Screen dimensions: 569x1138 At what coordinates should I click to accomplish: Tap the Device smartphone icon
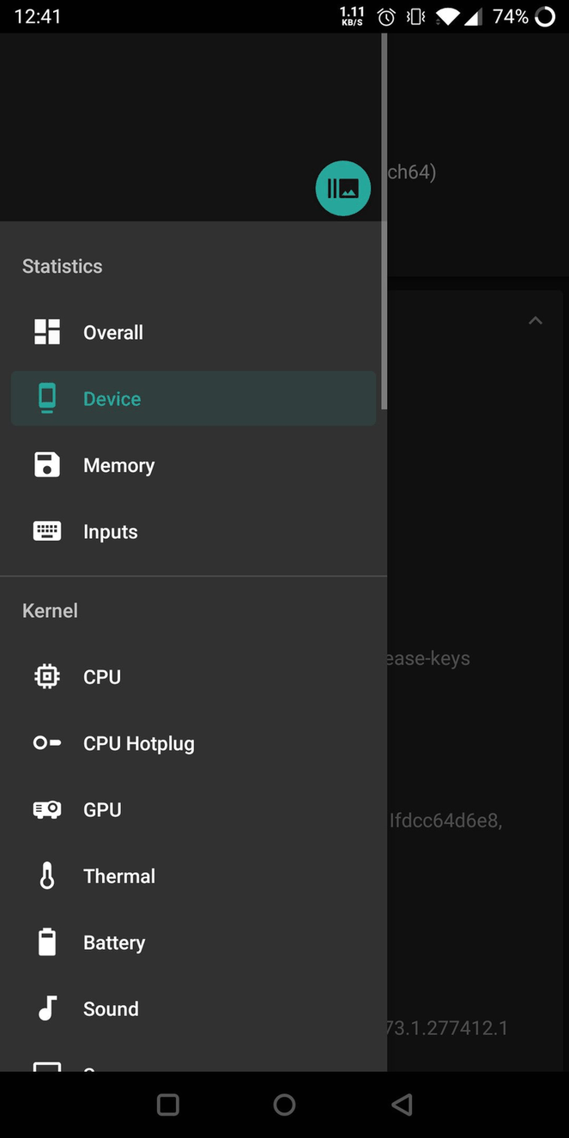click(x=47, y=398)
